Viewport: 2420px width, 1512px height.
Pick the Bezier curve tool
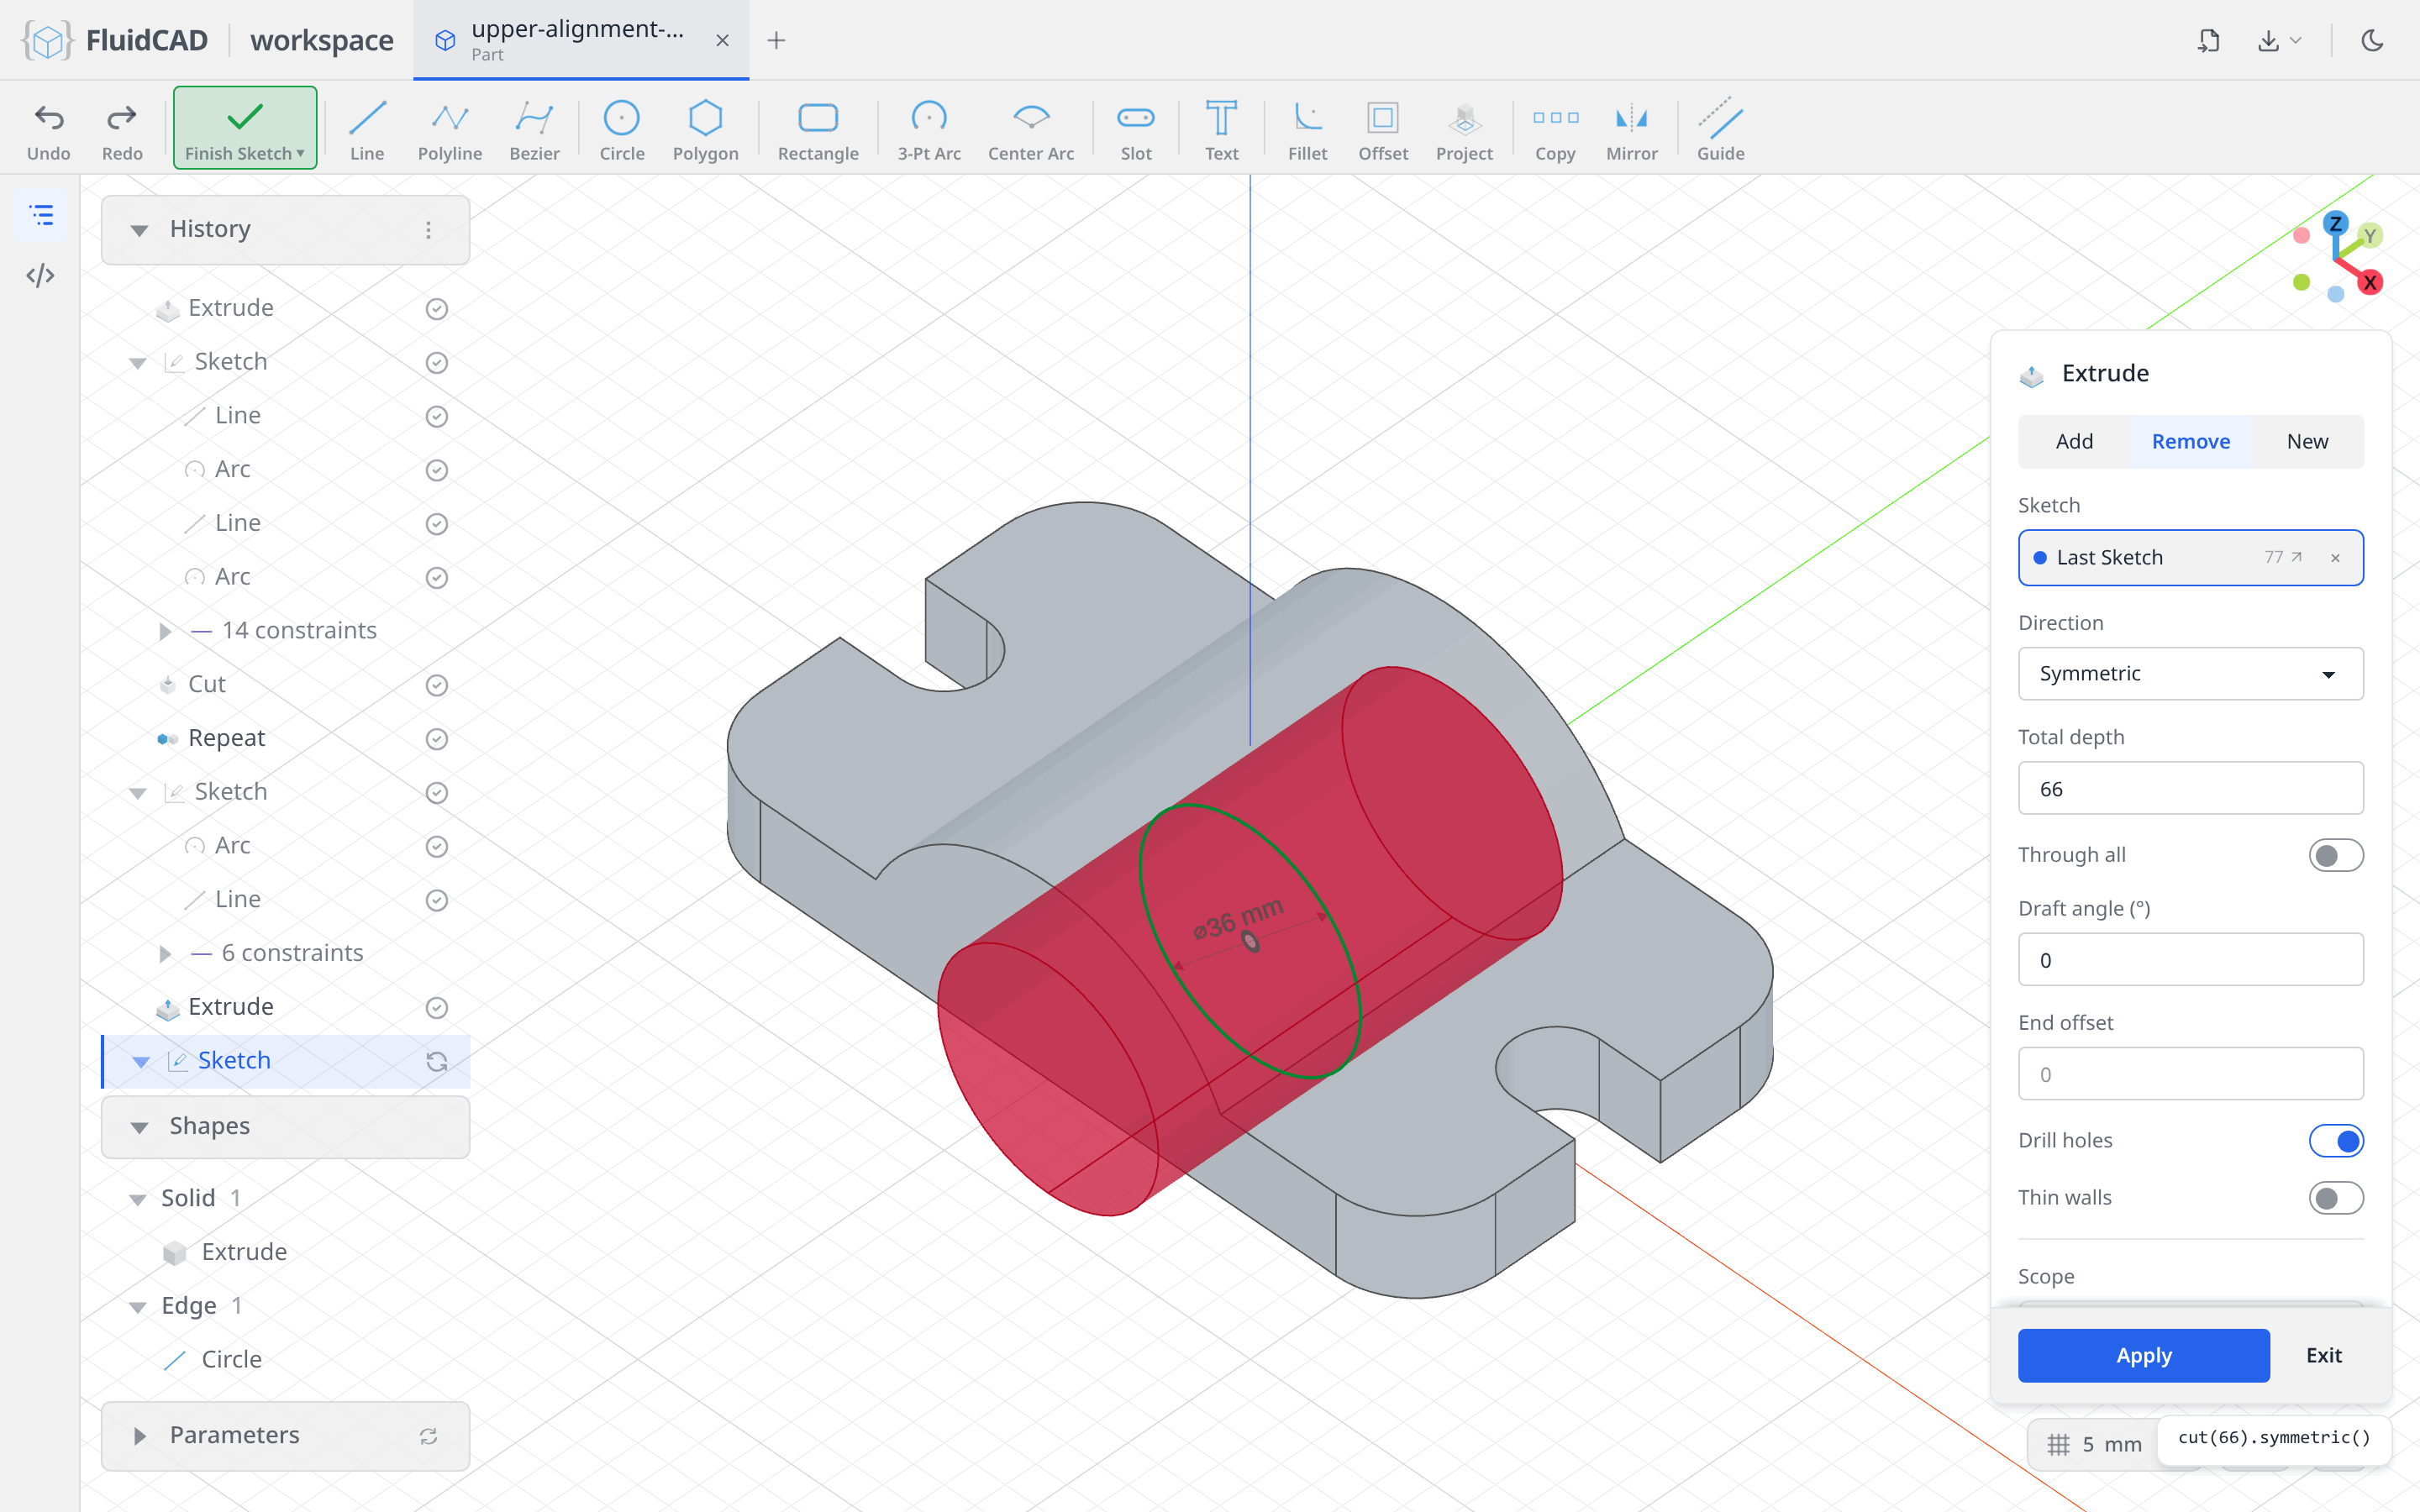click(534, 129)
